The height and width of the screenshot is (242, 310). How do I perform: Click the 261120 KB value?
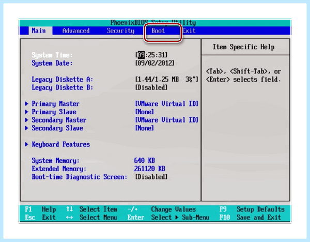point(150,169)
